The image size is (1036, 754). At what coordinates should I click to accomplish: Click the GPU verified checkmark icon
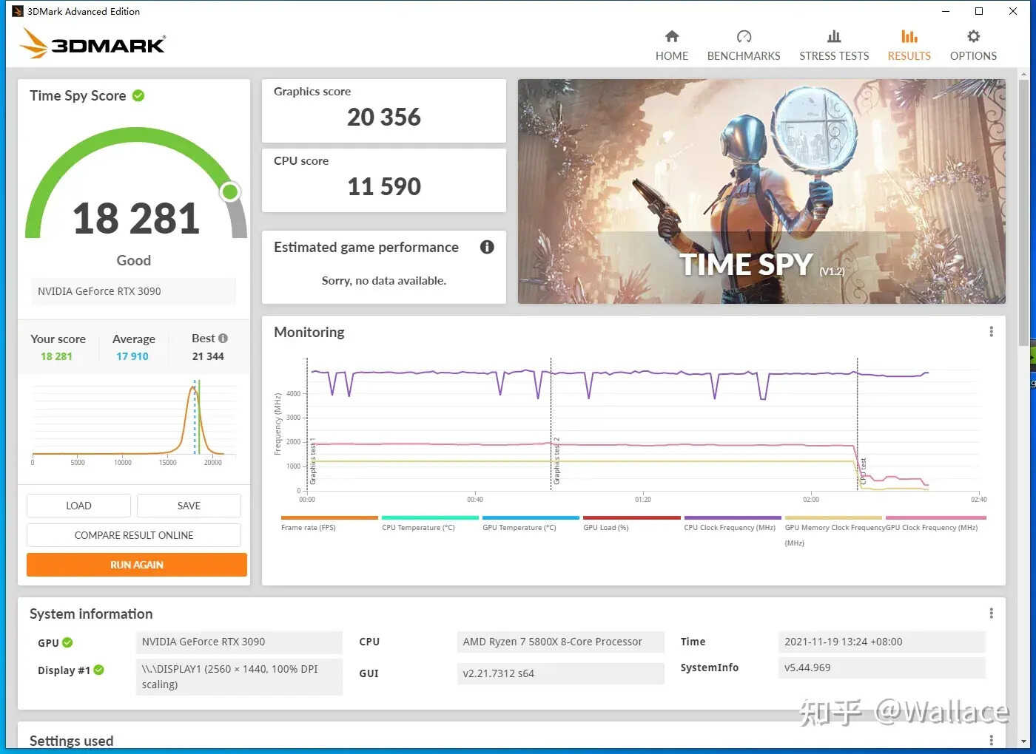67,642
